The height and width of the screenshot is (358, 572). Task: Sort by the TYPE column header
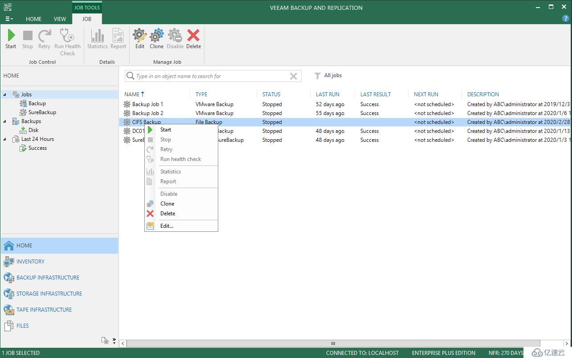(201, 95)
